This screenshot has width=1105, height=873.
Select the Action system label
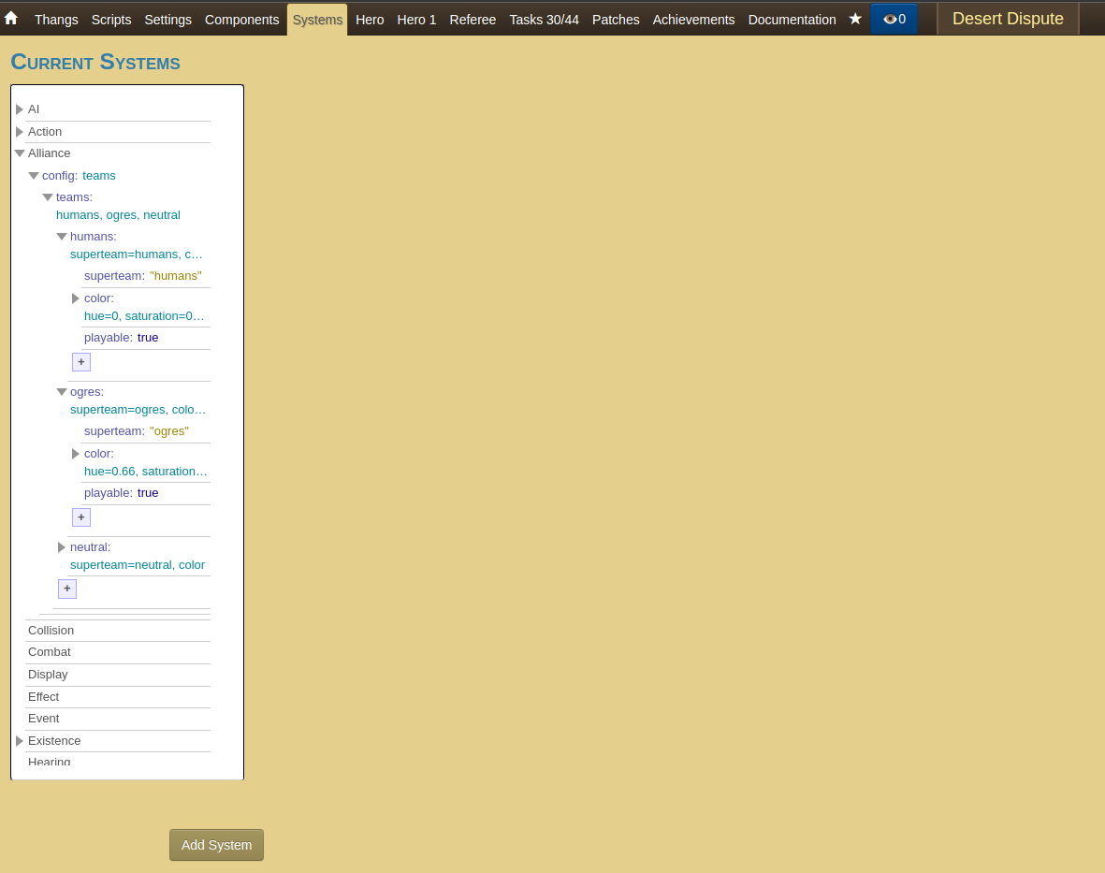[x=45, y=132]
